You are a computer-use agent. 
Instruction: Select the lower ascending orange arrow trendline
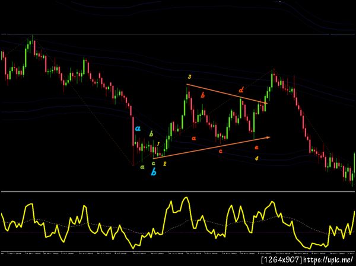tap(212, 148)
